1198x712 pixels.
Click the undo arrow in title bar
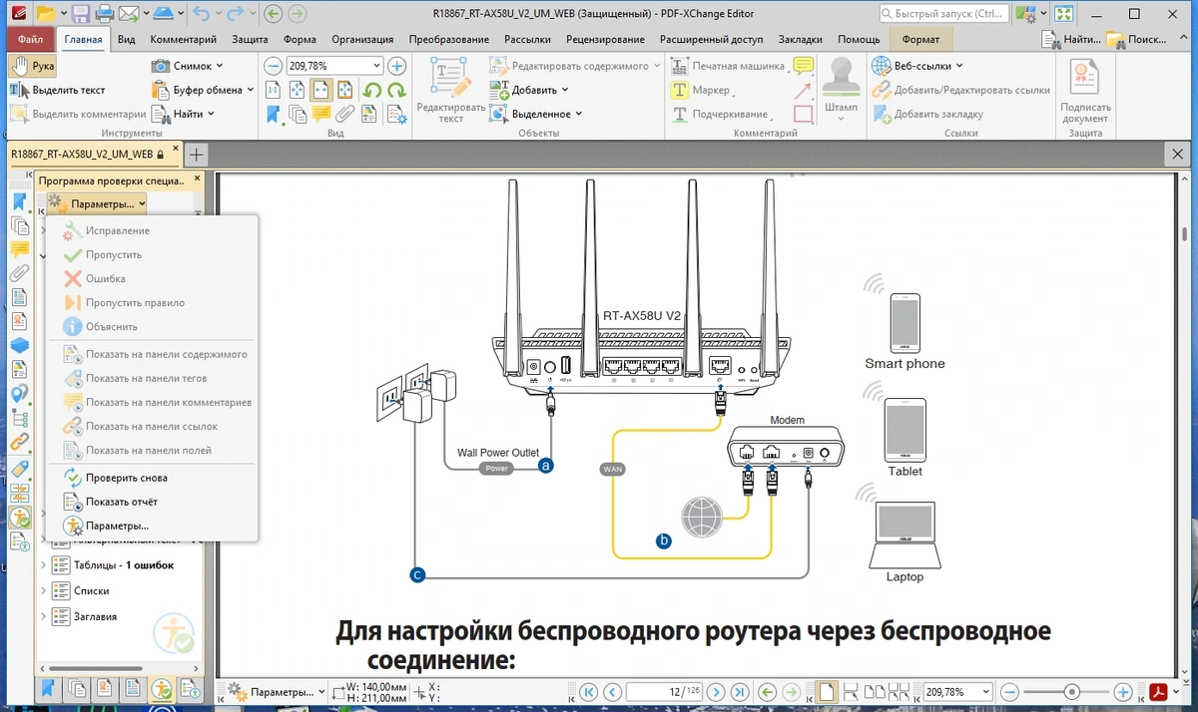(199, 14)
